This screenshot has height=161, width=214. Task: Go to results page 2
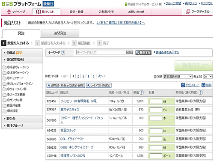coord(78,76)
